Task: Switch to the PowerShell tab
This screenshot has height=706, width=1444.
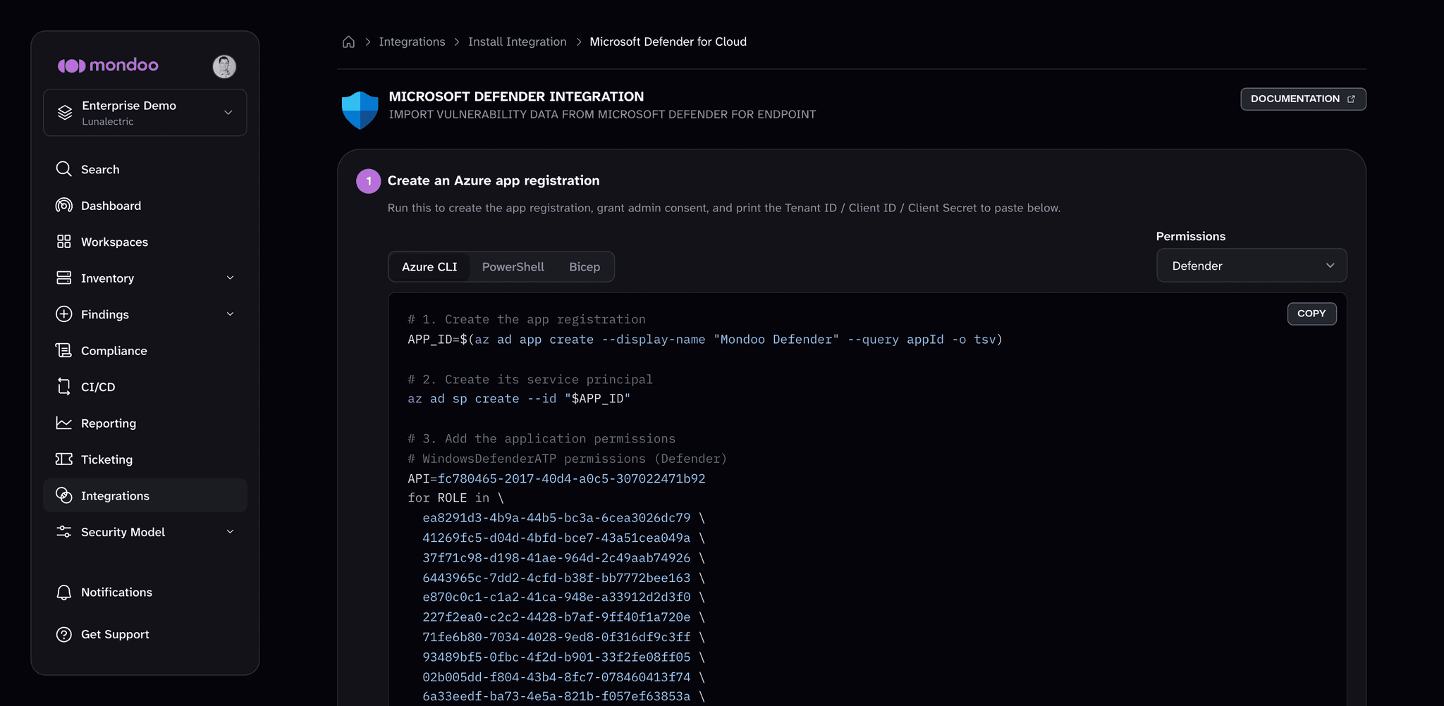Action: (x=513, y=267)
